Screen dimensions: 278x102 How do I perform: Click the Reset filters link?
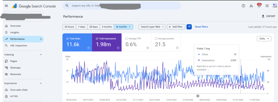pyautogui.click(x=201, y=27)
